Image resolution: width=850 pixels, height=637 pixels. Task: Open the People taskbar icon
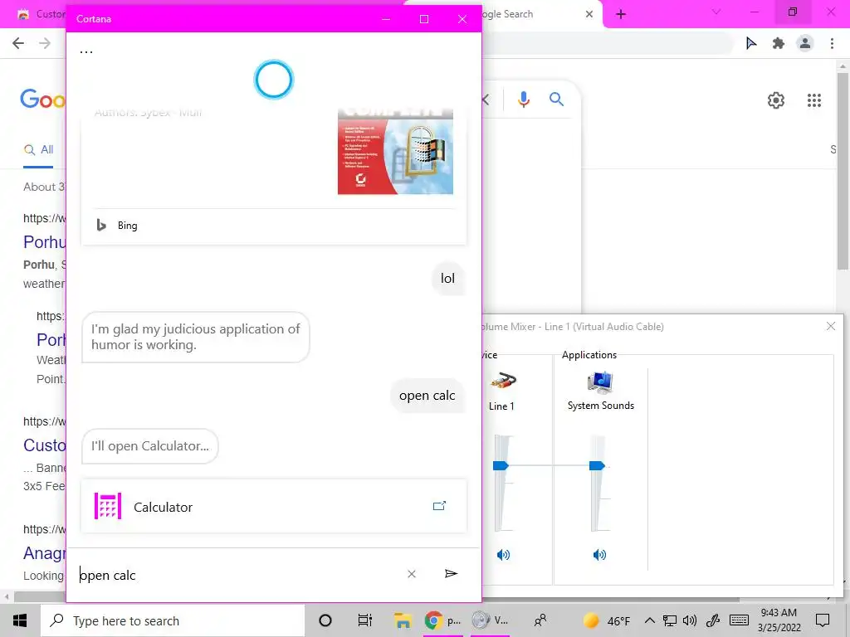pyautogui.click(x=540, y=620)
